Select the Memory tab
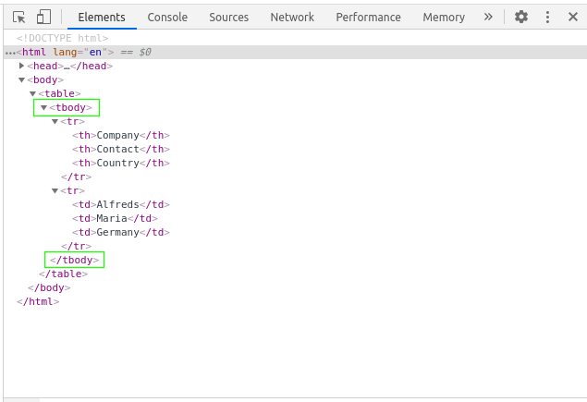The height and width of the screenshot is (402, 587). tap(444, 18)
